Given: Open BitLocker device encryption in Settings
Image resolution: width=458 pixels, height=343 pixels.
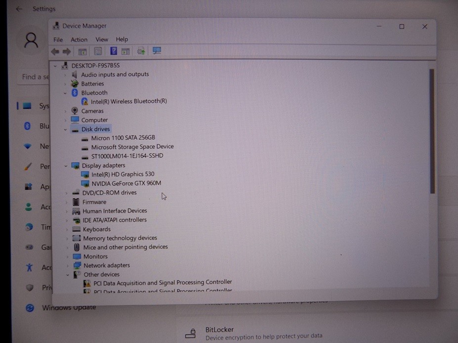Looking at the screenshot, I should (x=254, y=333).
